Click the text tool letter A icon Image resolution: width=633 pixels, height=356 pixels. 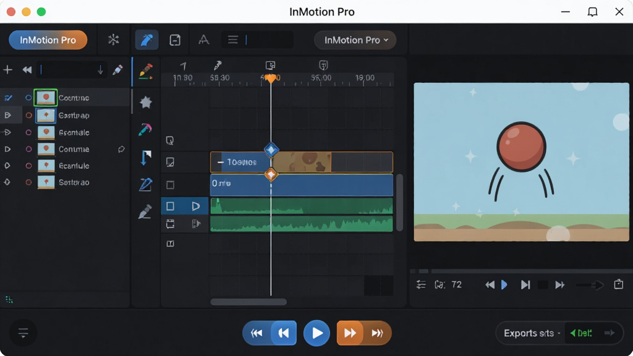point(204,40)
